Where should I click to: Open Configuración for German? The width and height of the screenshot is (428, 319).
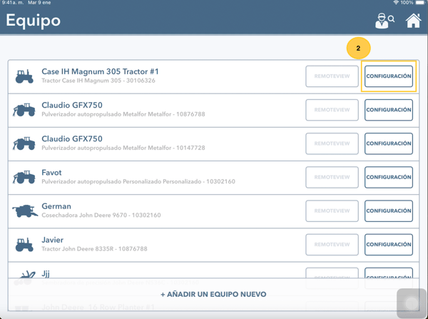coord(389,211)
